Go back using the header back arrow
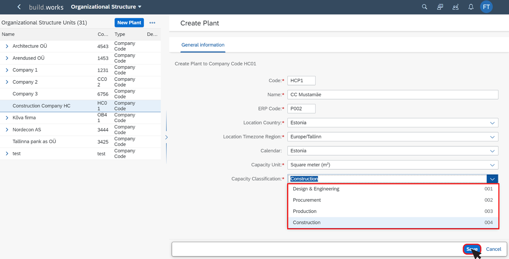 tap(19, 7)
